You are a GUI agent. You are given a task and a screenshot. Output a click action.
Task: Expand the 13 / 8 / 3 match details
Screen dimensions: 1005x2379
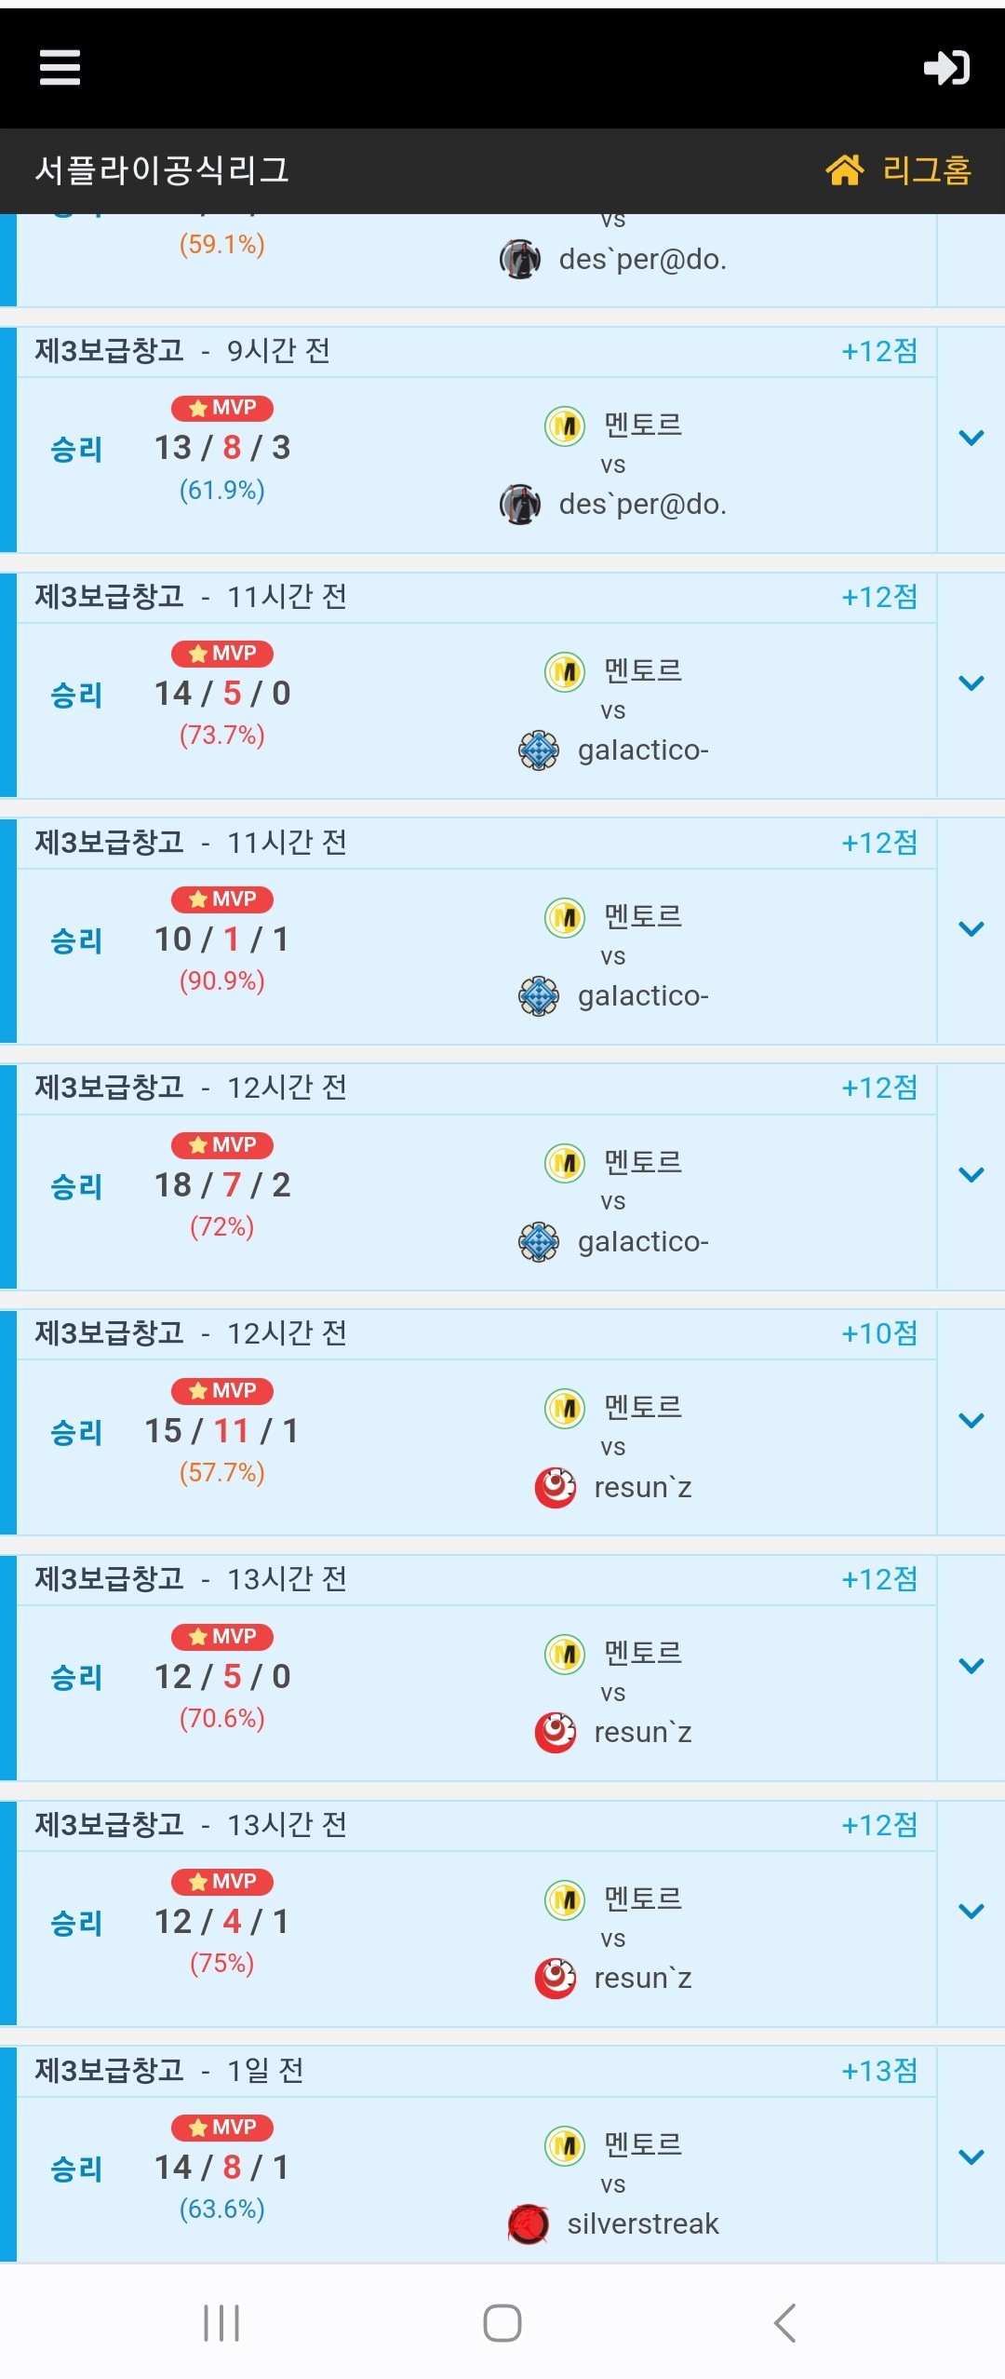(971, 438)
